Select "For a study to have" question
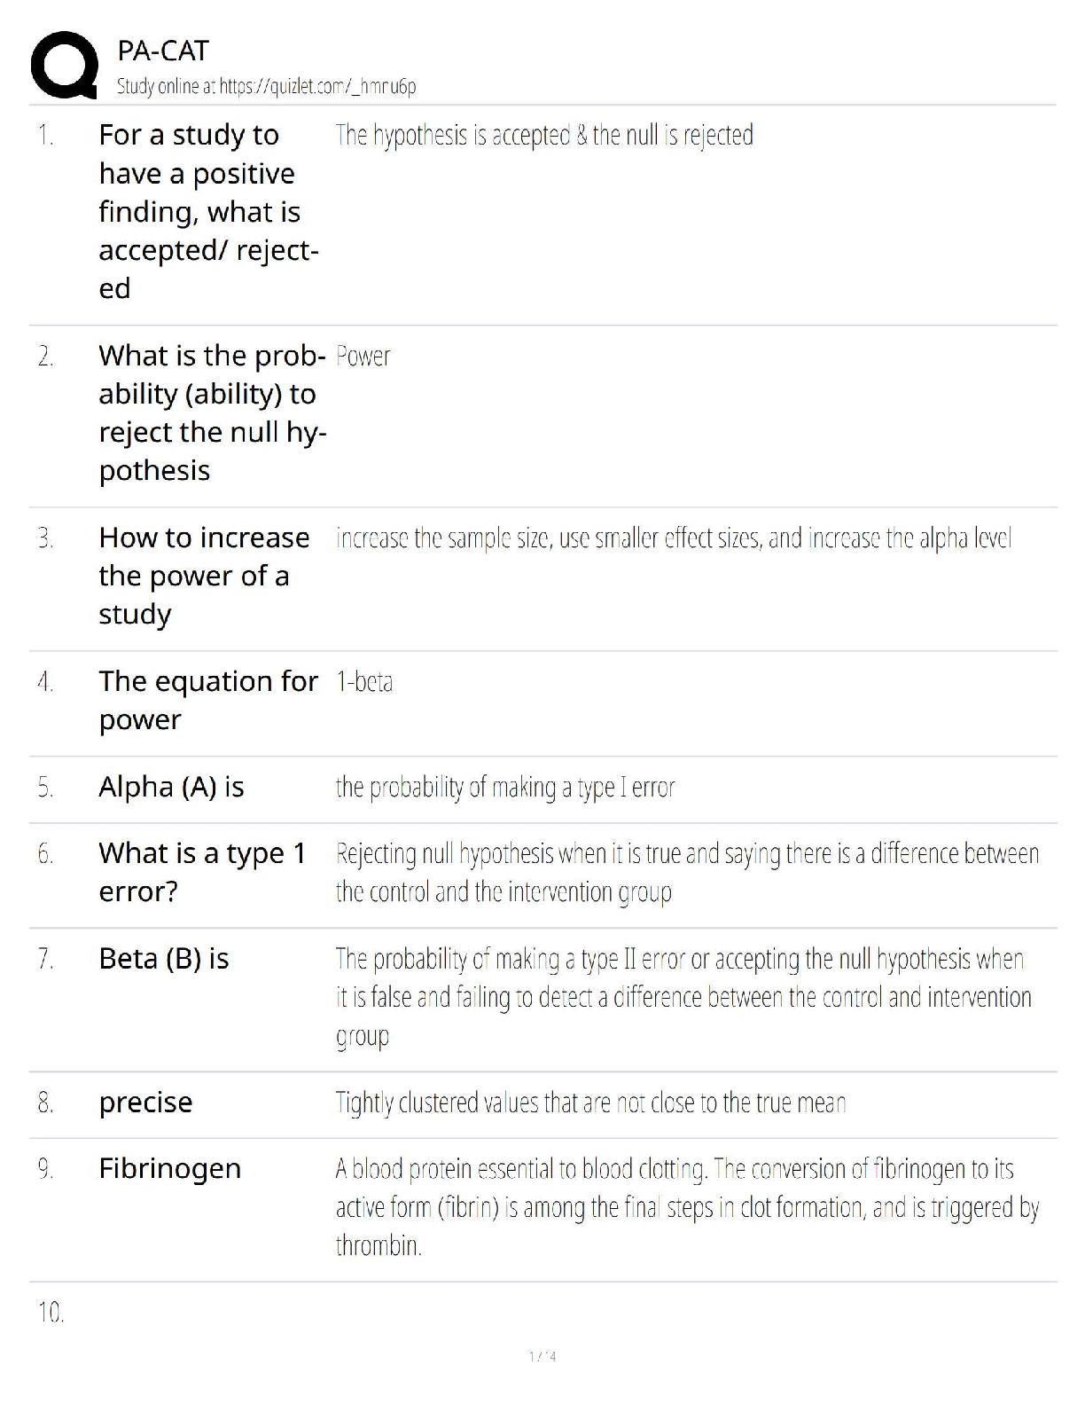1085x1405 pixels. [x=208, y=211]
